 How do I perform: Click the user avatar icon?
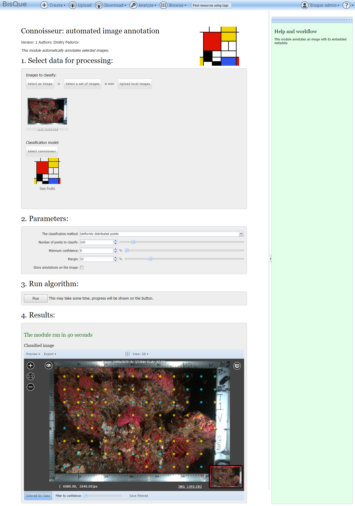pos(305,5)
